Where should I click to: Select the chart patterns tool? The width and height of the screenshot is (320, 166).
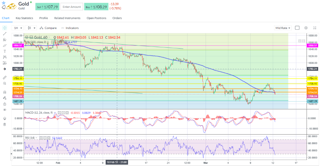(5, 57)
